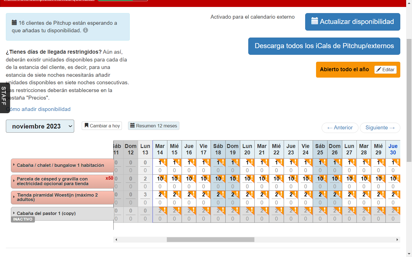Select the Jue 30 column header
This screenshot has height=257, width=412.
pyautogui.click(x=393, y=149)
